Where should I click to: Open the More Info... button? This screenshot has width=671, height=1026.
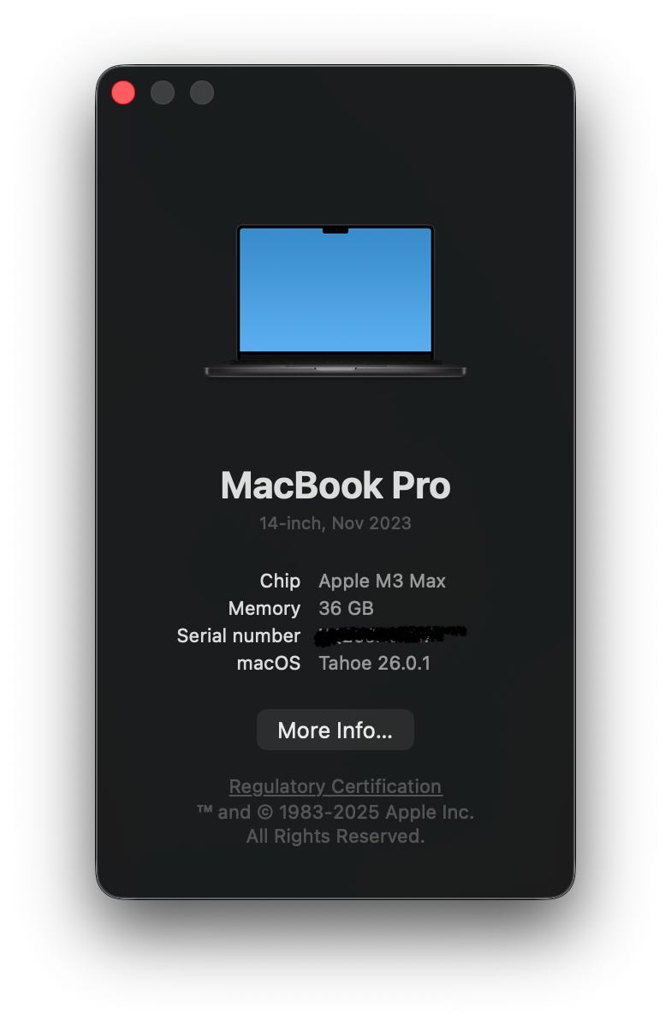pos(335,730)
